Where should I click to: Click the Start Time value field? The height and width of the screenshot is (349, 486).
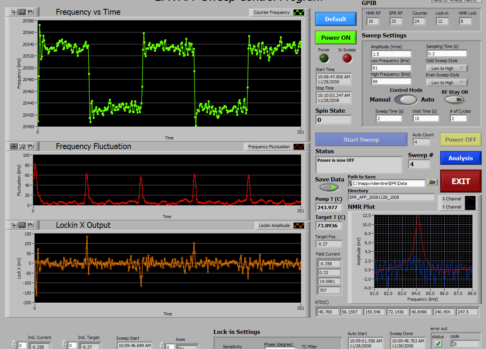click(334, 79)
